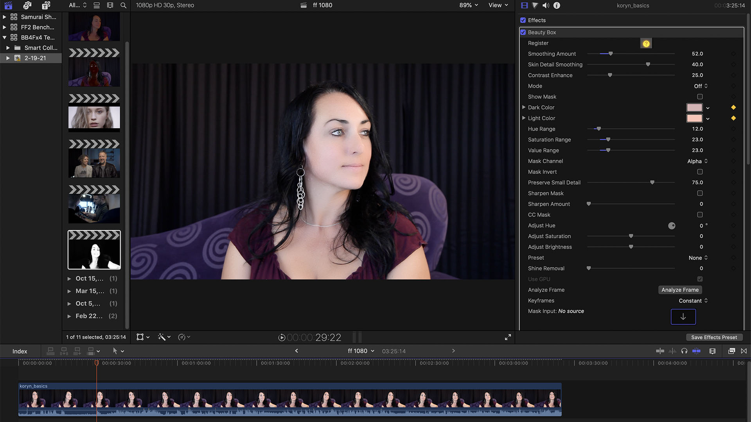The width and height of the screenshot is (751, 422).
Task: Select the blonde woman clip thumbnail
Action: tap(94, 117)
